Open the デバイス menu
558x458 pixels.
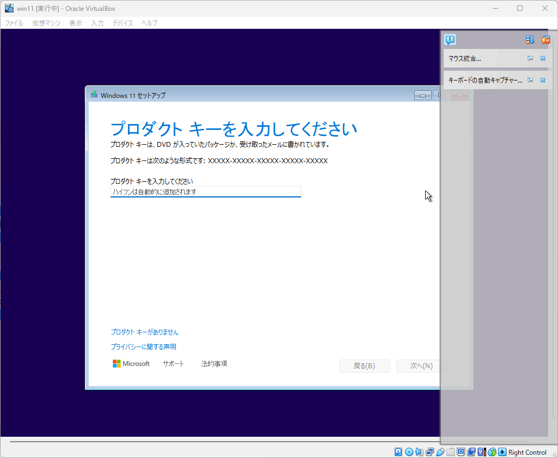tap(123, 23)
